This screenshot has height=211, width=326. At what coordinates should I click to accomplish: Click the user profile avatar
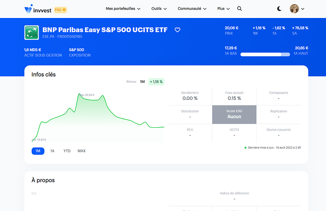(x=294, y=9)
